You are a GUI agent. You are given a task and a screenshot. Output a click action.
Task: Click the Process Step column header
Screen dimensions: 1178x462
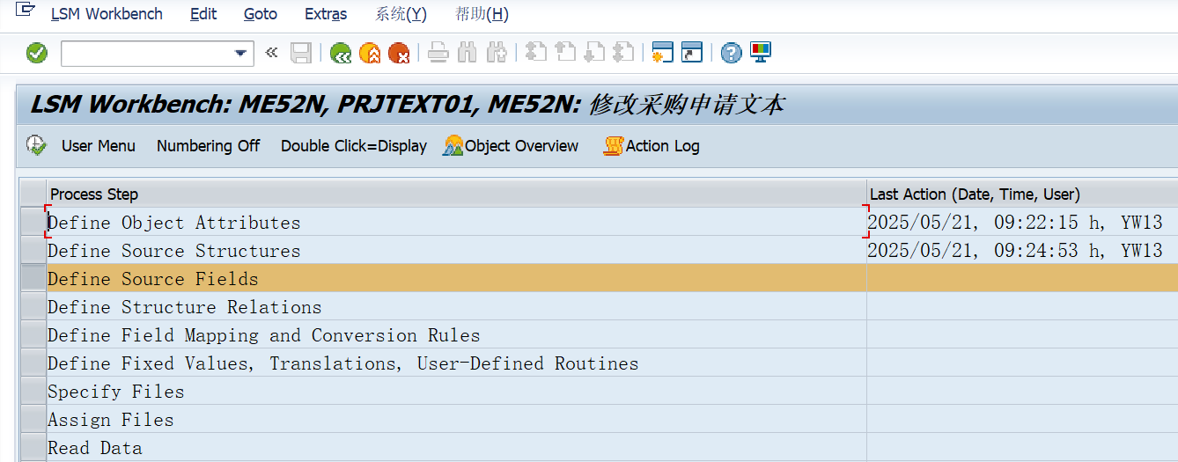[x=456, y=194]
